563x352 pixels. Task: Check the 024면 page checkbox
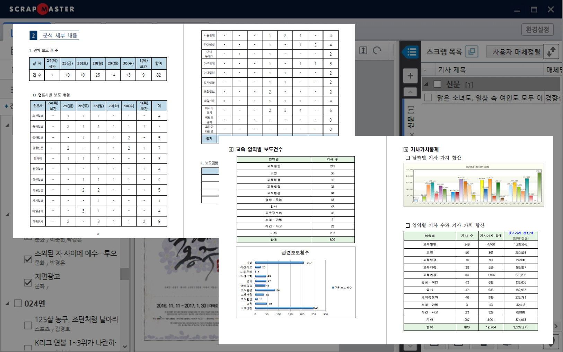18,303
